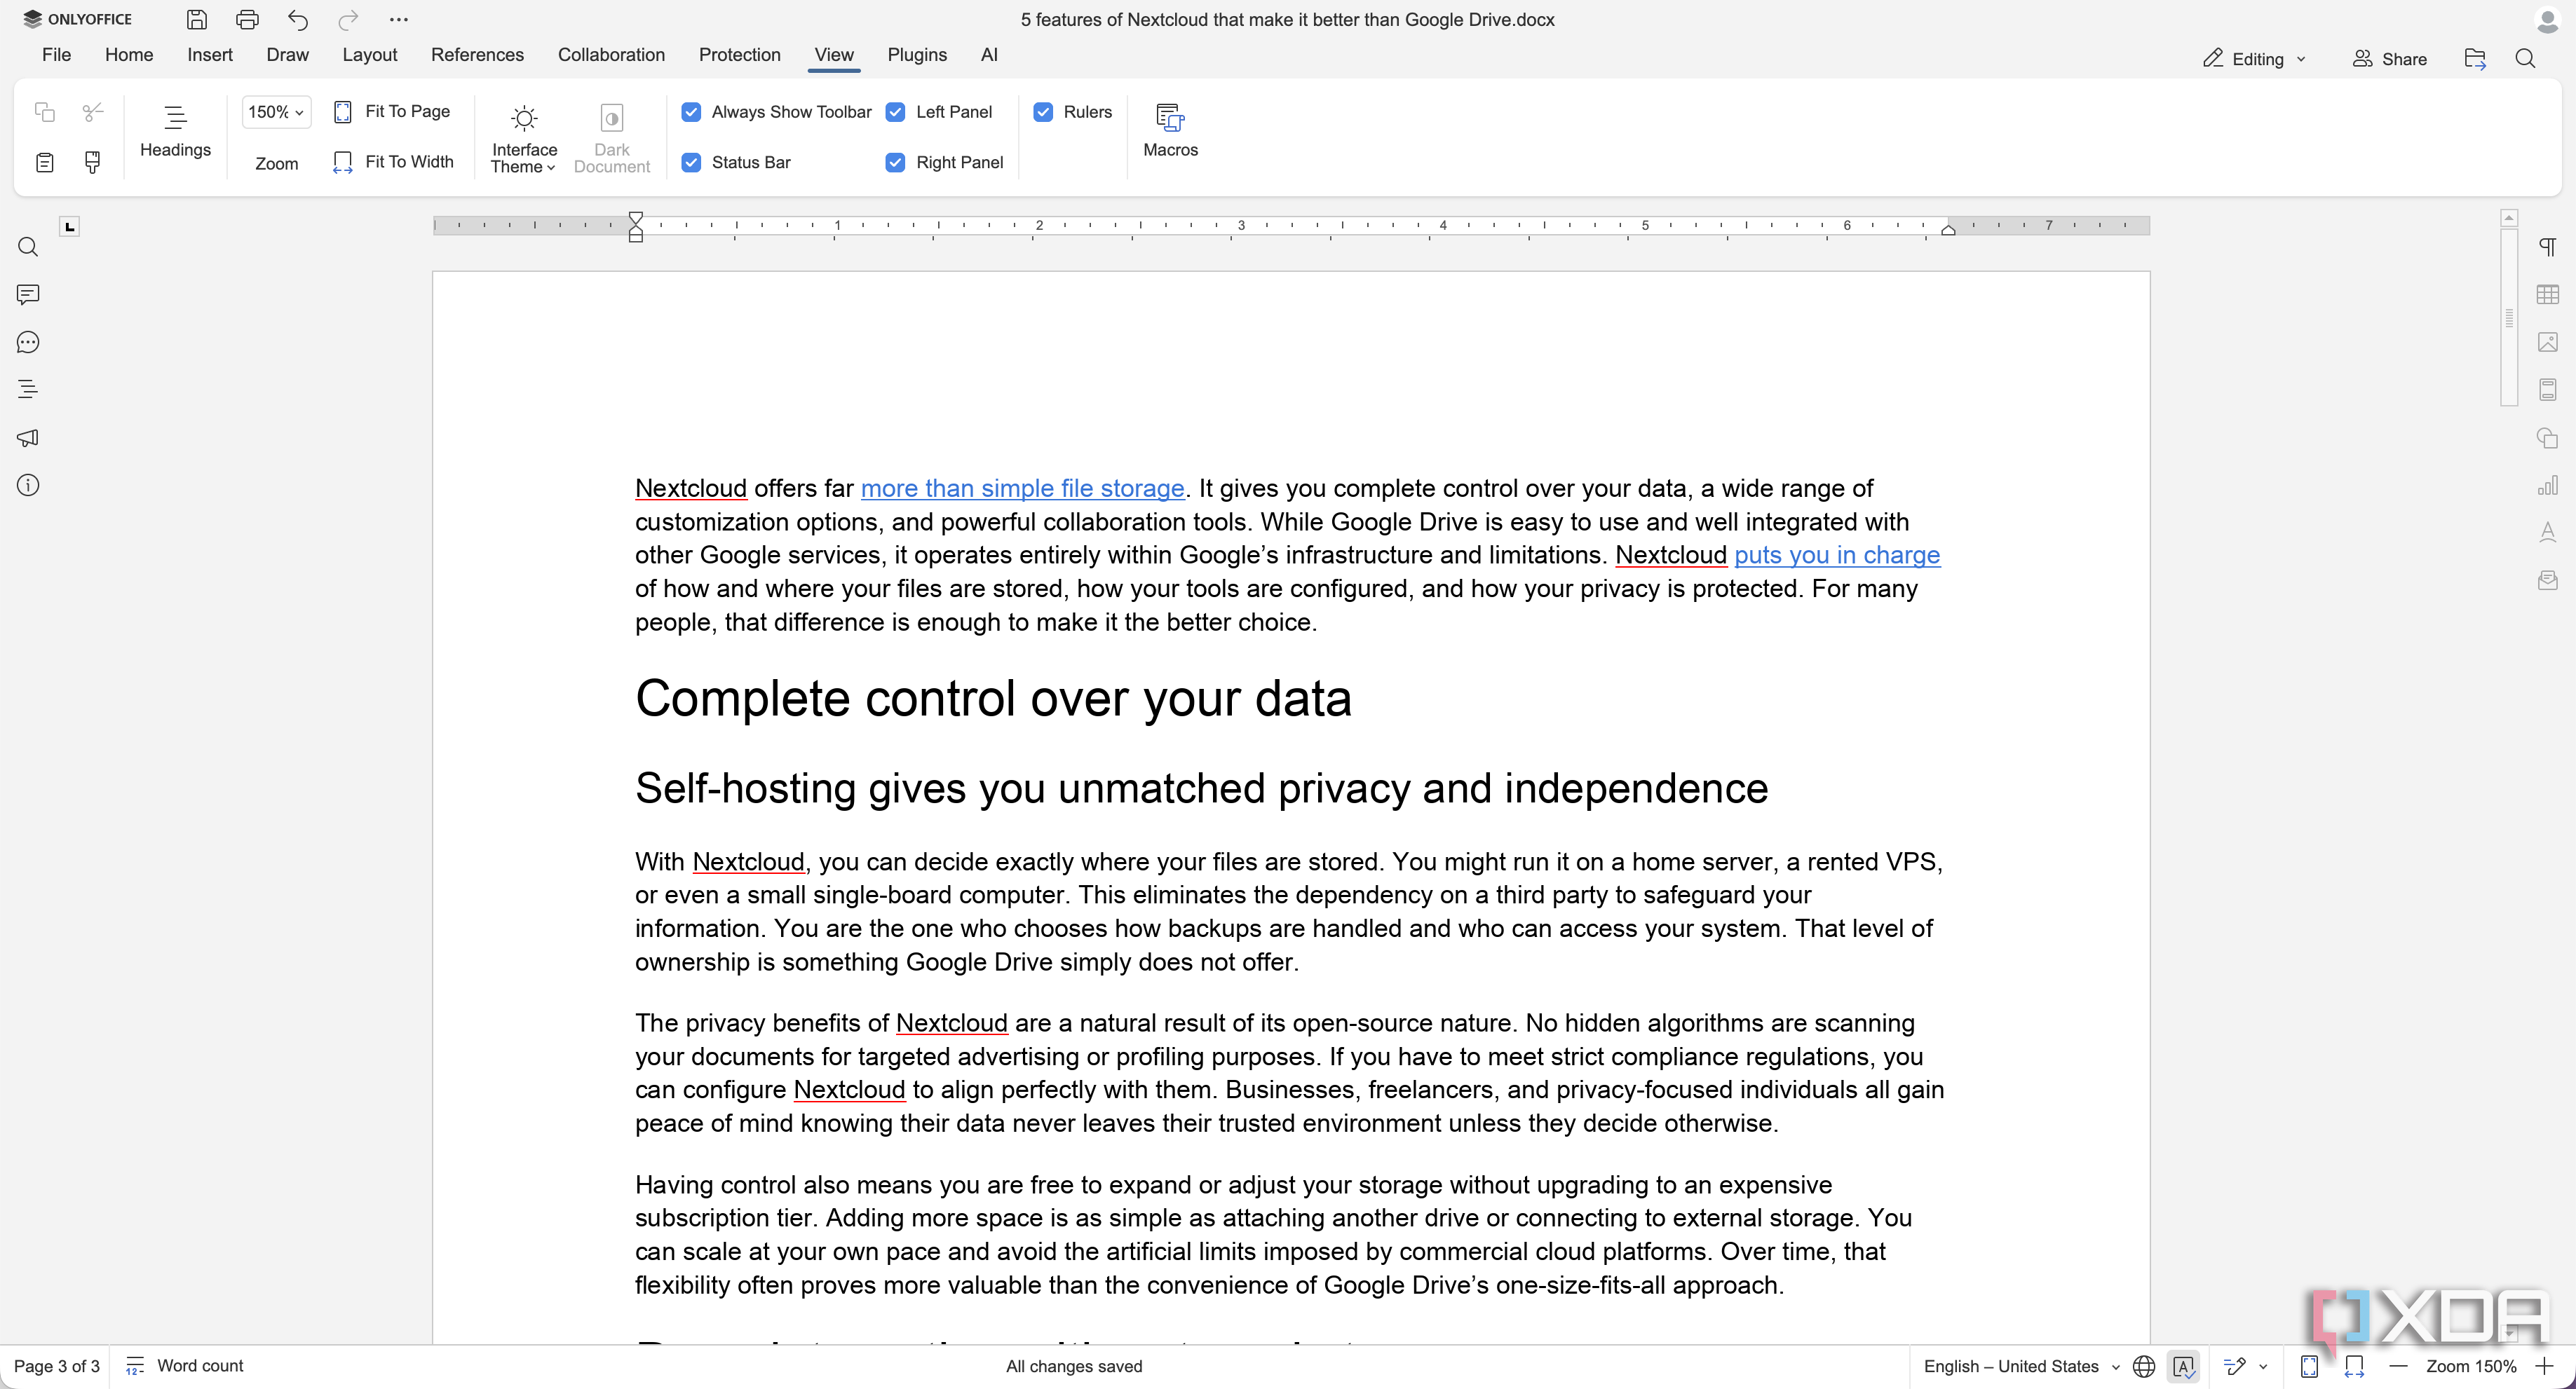Viewport: 2576px width, 1389px height.
Task: Open Word count in status bar
Action: tap(185, 1366)
